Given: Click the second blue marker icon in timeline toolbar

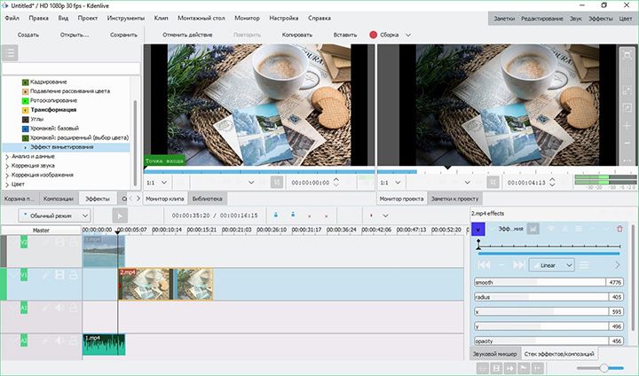Looking at the screenshot, I should pyautogui.click(x=293, y=215).
